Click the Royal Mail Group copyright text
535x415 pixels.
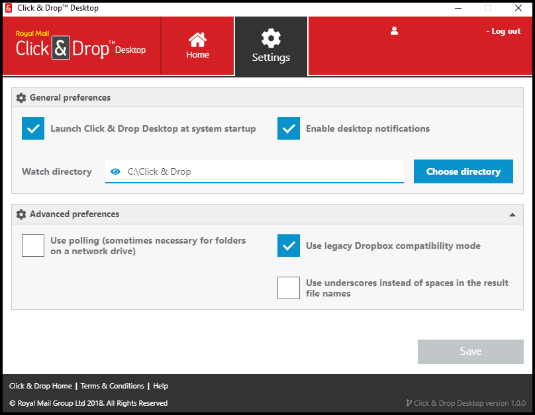[88, 403]
